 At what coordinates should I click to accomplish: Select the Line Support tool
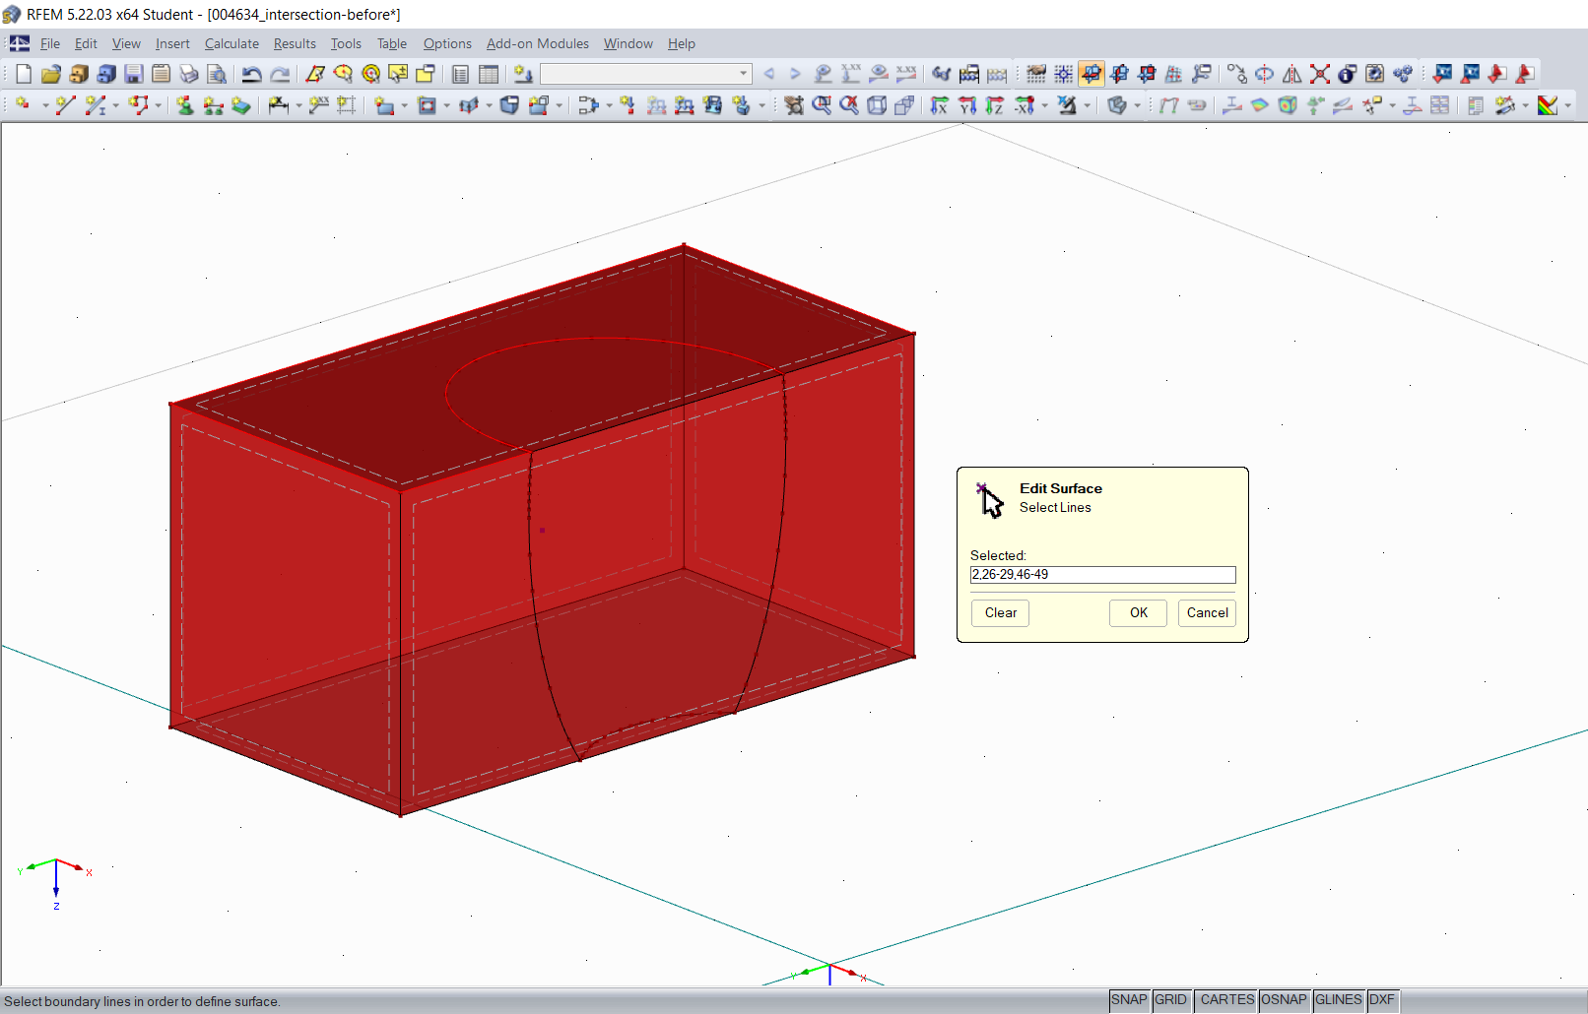213,105
